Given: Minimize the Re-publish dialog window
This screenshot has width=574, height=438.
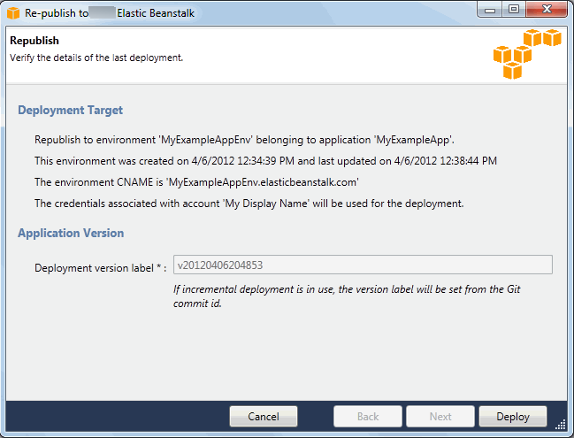Looking at the screenshot, I should 489,11.
